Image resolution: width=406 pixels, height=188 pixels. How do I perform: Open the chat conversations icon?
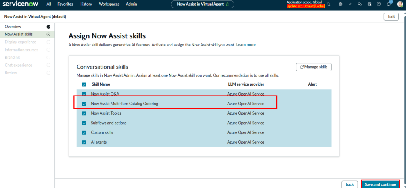coord(360,4)
